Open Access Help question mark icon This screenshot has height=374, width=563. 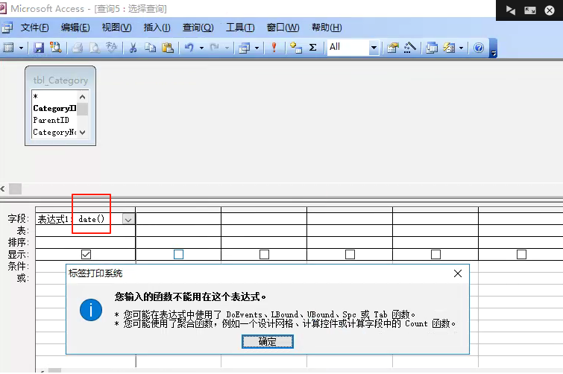479,48
